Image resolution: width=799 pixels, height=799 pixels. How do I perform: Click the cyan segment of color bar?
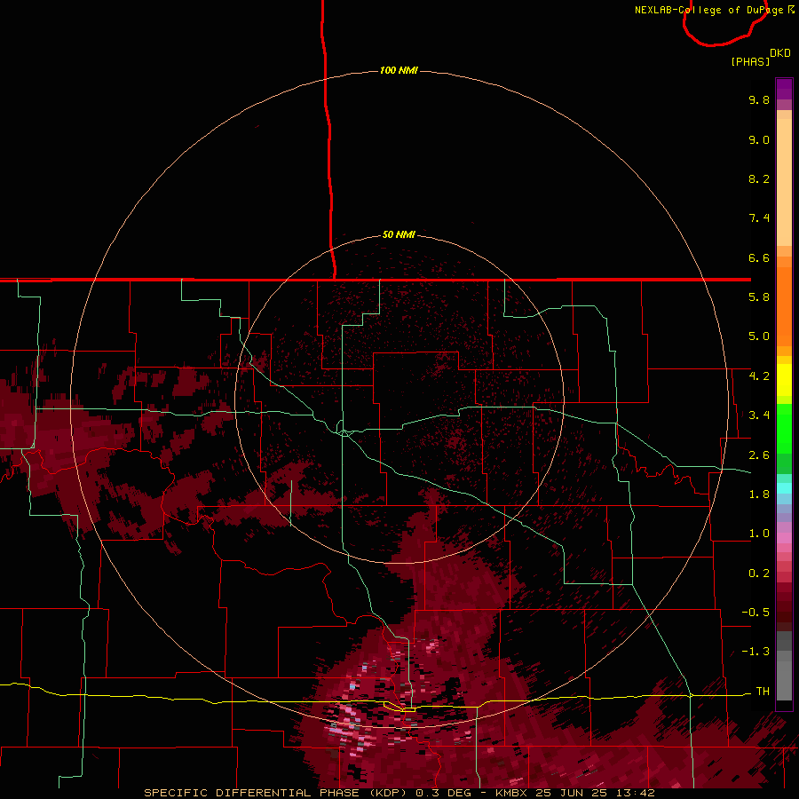click(x=784, y=488)
